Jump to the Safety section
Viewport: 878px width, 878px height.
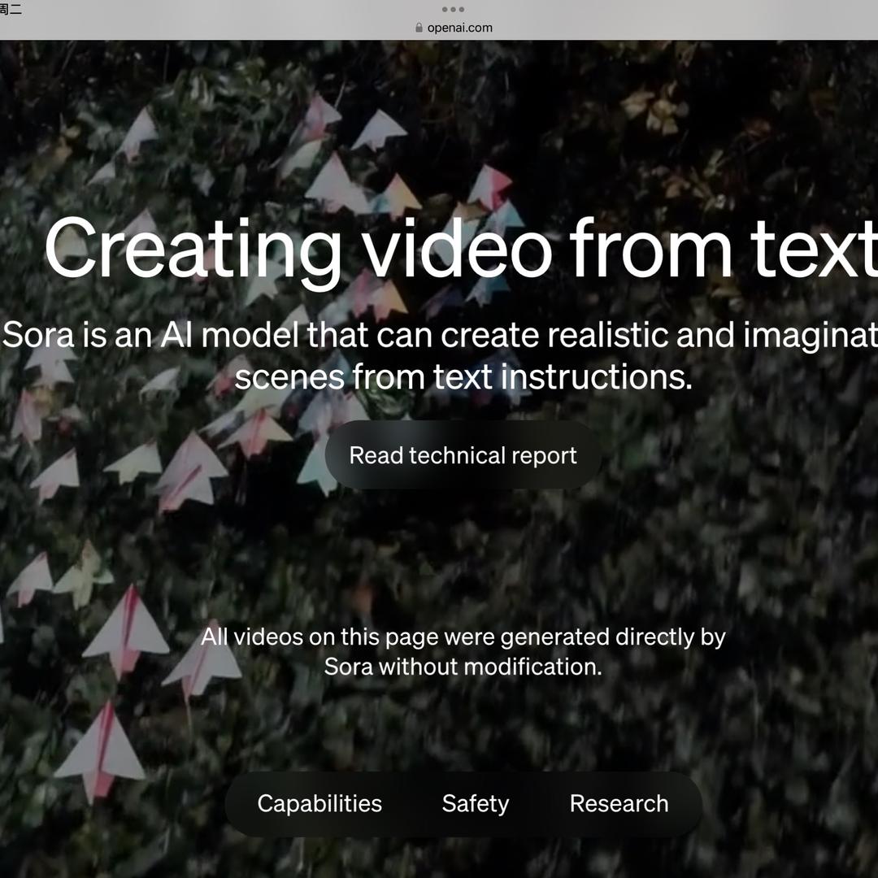(475, 803)
